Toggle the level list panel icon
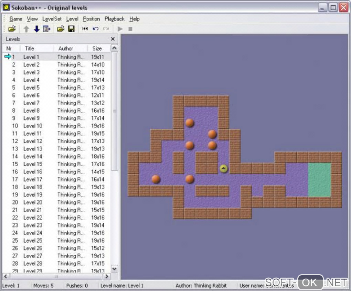Image resolution: width=351 pixels, height=291 pixels. [47, 29]
